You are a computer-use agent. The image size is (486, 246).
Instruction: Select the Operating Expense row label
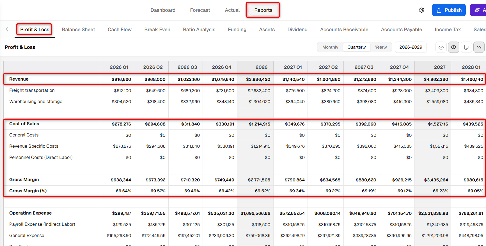31,213
